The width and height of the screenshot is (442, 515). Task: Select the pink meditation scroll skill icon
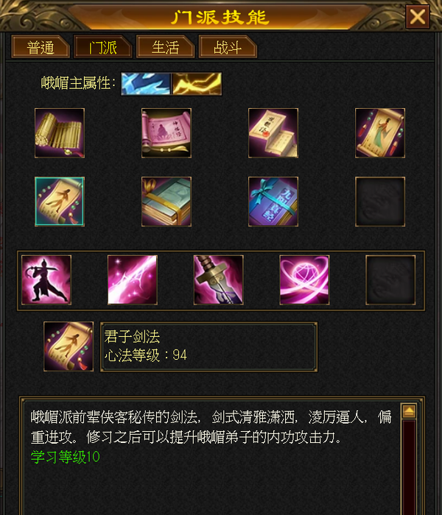pyautogui.click(x=166, y=133)
